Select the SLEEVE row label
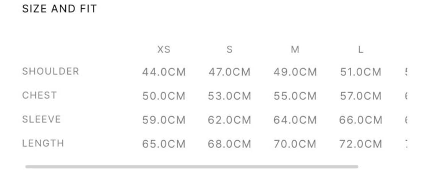 [x=41, y=119]
